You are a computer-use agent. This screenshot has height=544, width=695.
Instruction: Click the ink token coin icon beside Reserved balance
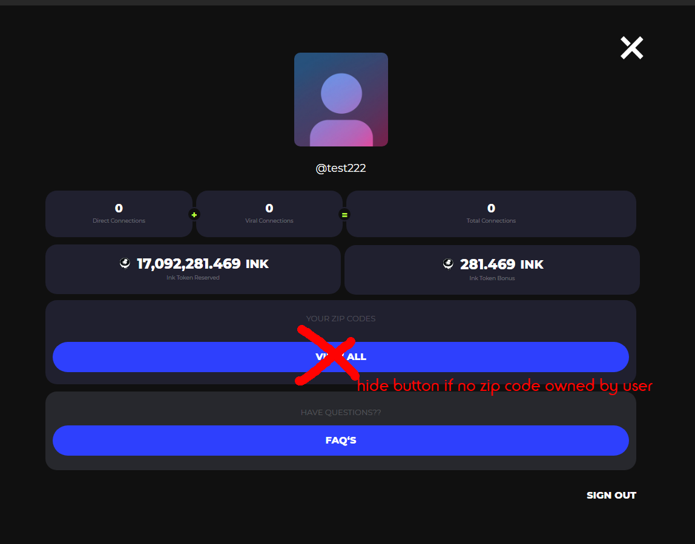(125, 263)
